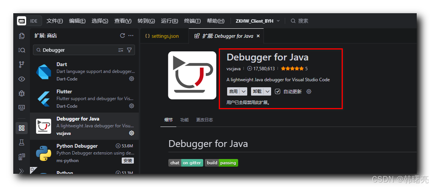Open the 选择(S) menu
The height and width of the screenshot is (187, 430).
coord(100,21)
